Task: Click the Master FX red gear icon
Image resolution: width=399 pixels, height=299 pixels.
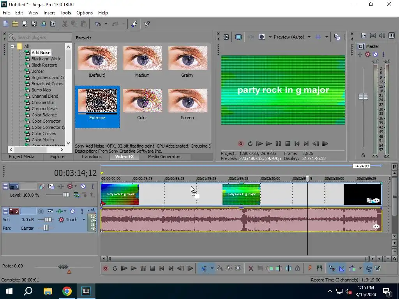Action: (x=367, y=55)
